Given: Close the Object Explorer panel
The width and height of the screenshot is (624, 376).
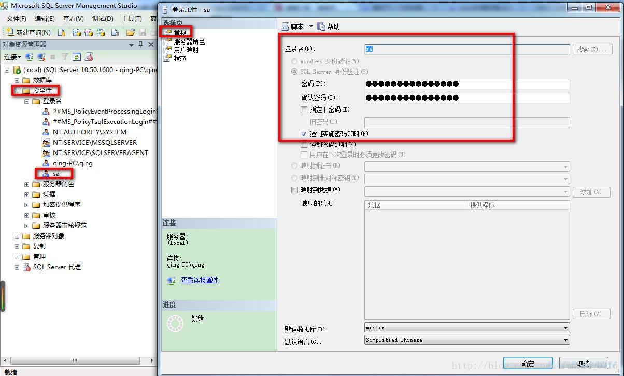Looking at the screenshot, I should point(151,45).
